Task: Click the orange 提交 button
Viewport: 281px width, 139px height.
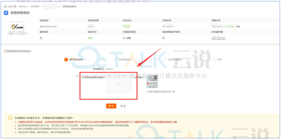Action: pos(111,106)
